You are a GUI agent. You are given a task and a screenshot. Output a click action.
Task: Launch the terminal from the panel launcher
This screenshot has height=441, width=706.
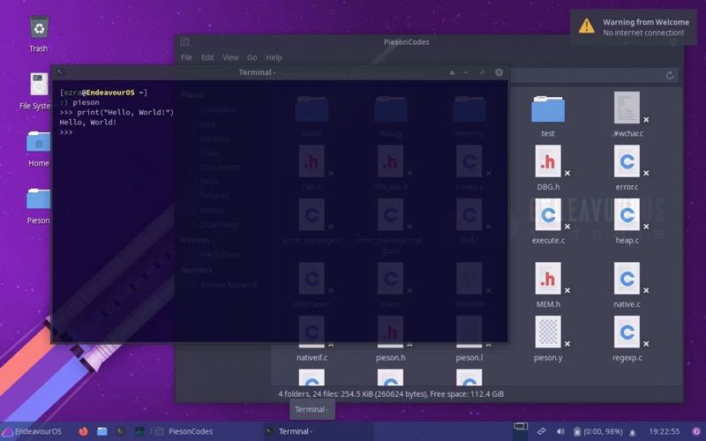pos(120,431)
